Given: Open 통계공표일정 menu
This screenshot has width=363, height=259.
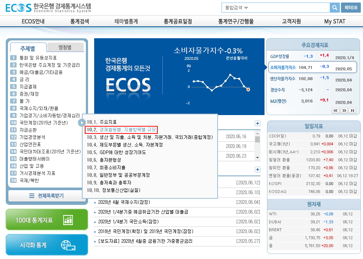Looking at the screenshot, I should tap(178, 22).
